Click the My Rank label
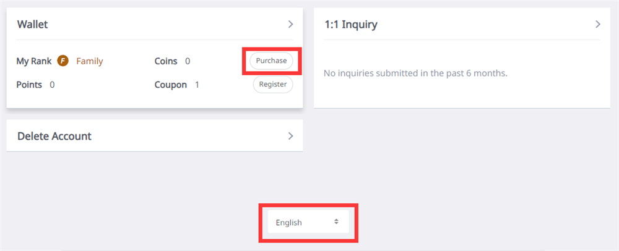Screen dimensions: 619x251 coord(34,61)
